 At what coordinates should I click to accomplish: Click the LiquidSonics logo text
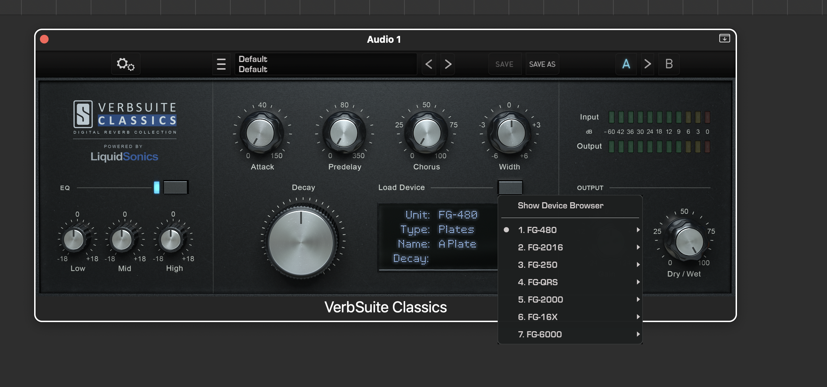pyautogui.click(x=124, y=157)
